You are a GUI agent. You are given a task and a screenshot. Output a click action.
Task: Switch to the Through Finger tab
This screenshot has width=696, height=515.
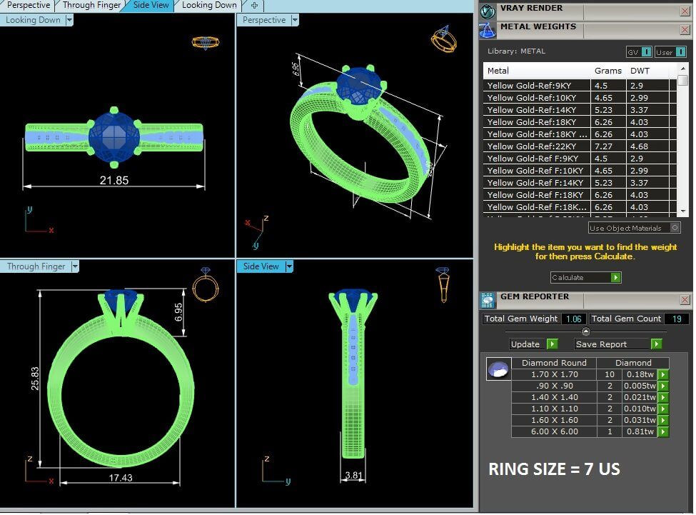[92, 6]
